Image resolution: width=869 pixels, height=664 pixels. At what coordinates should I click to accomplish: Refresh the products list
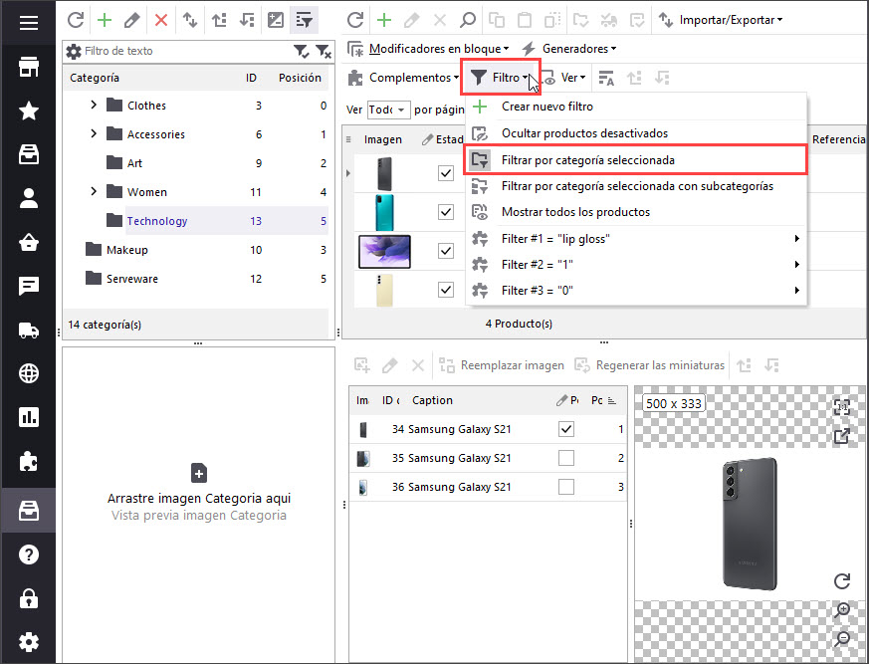click(x=355, y=21)
